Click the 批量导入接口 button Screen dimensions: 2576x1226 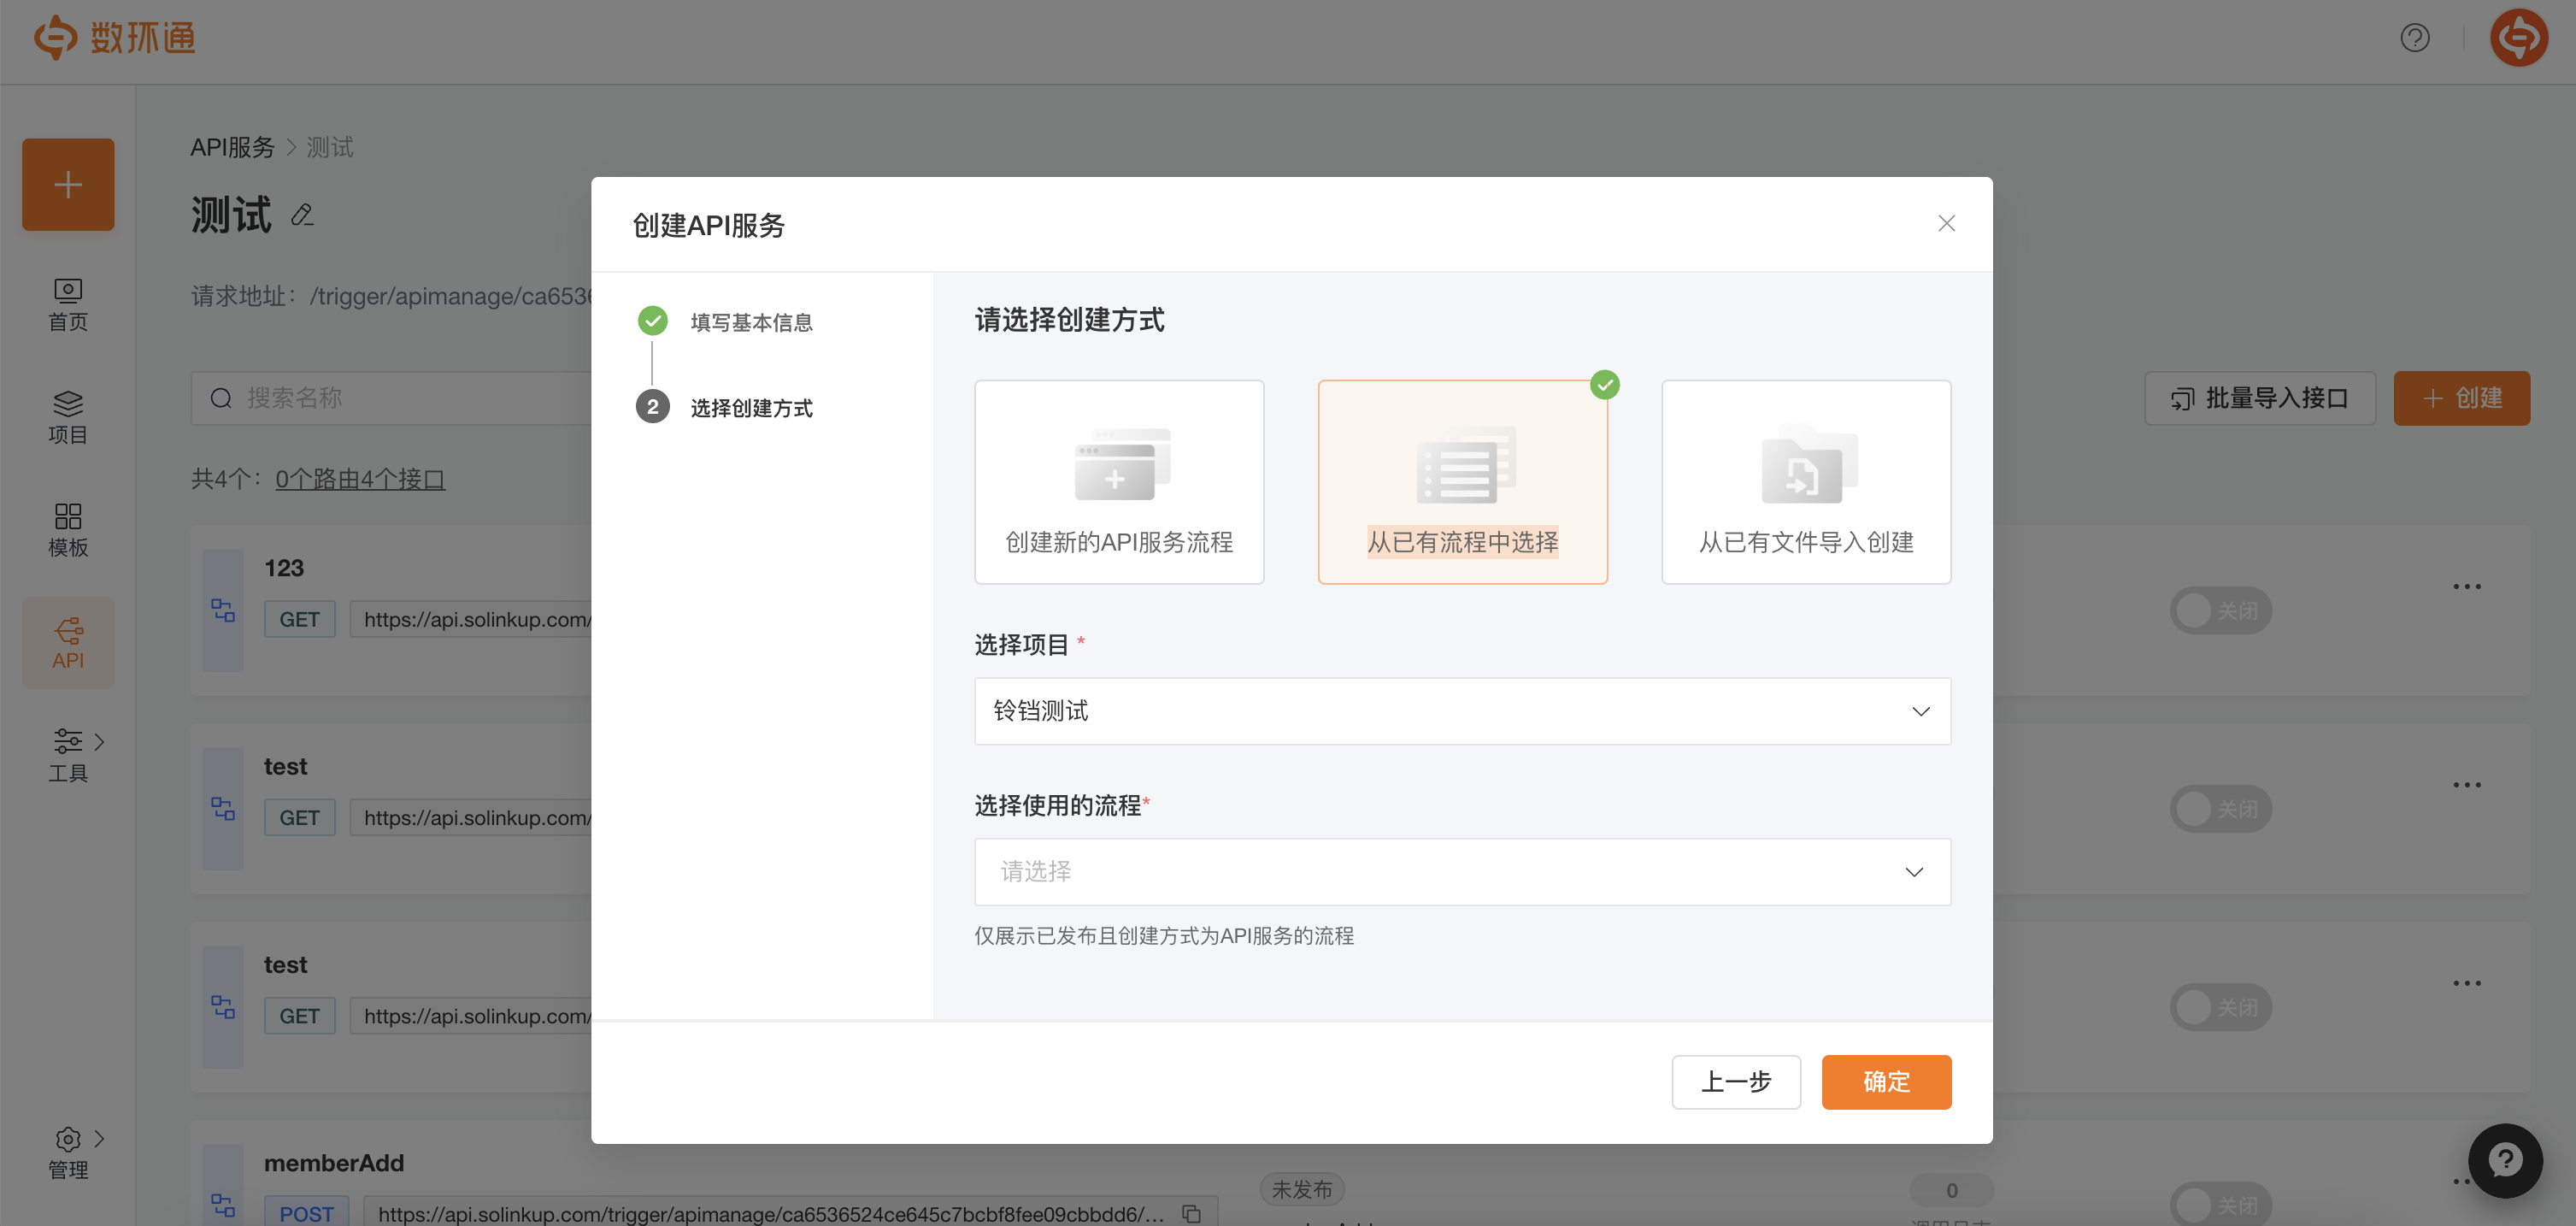(2260, 398)
